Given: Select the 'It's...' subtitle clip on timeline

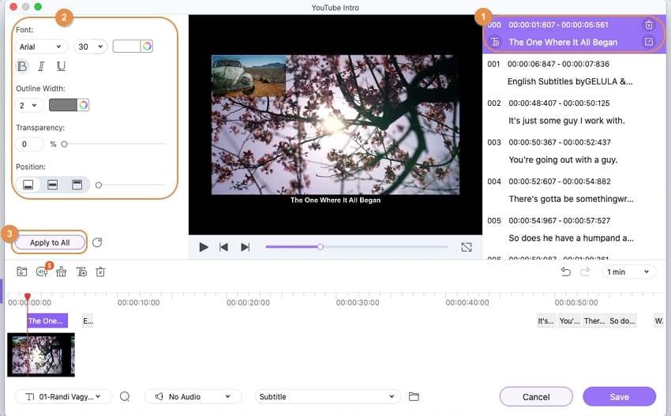Looking at the screenshot, I should click(x=546, y=320).
